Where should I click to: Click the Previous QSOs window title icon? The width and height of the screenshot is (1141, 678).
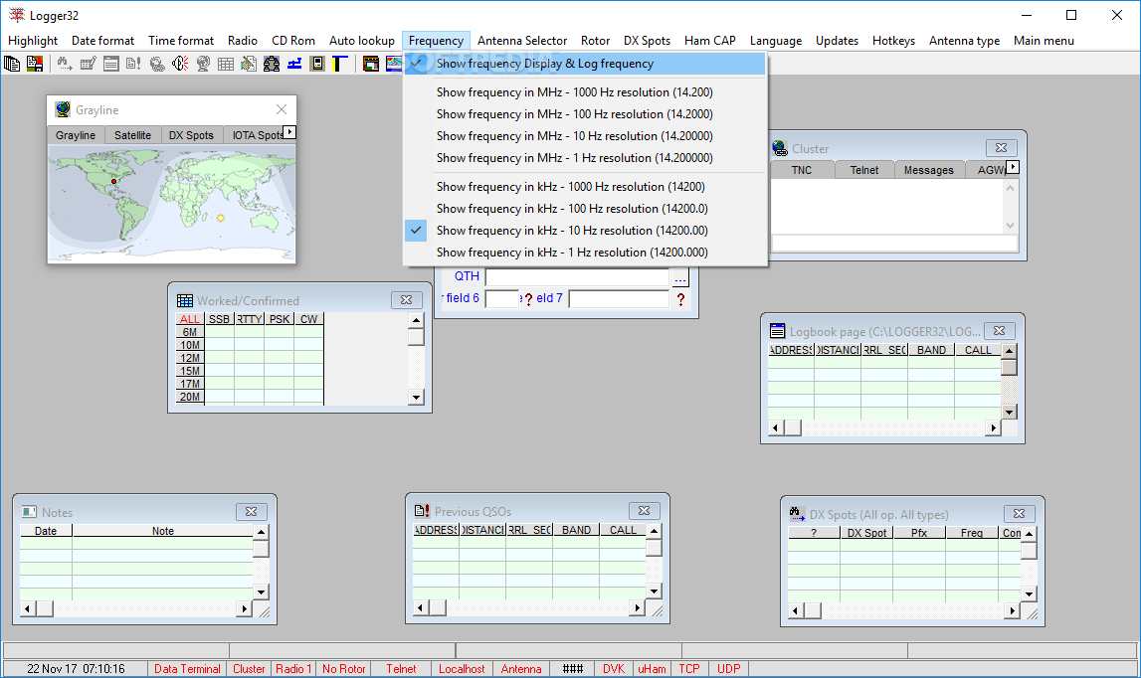(x=422, y=511)
